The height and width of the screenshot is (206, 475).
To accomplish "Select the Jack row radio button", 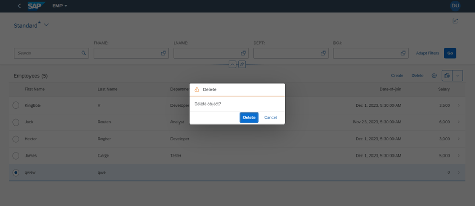I will (16, 122).
